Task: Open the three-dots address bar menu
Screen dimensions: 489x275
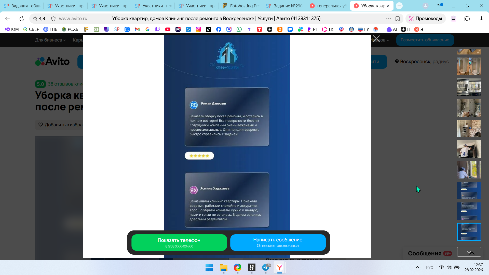Action: coord(388,19)
